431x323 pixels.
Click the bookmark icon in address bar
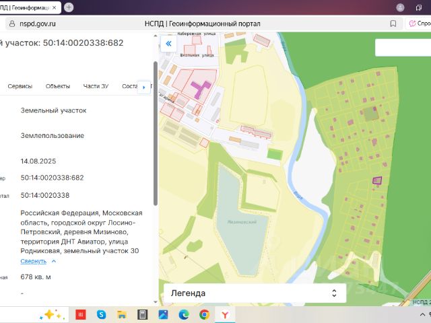pos(393,24)
